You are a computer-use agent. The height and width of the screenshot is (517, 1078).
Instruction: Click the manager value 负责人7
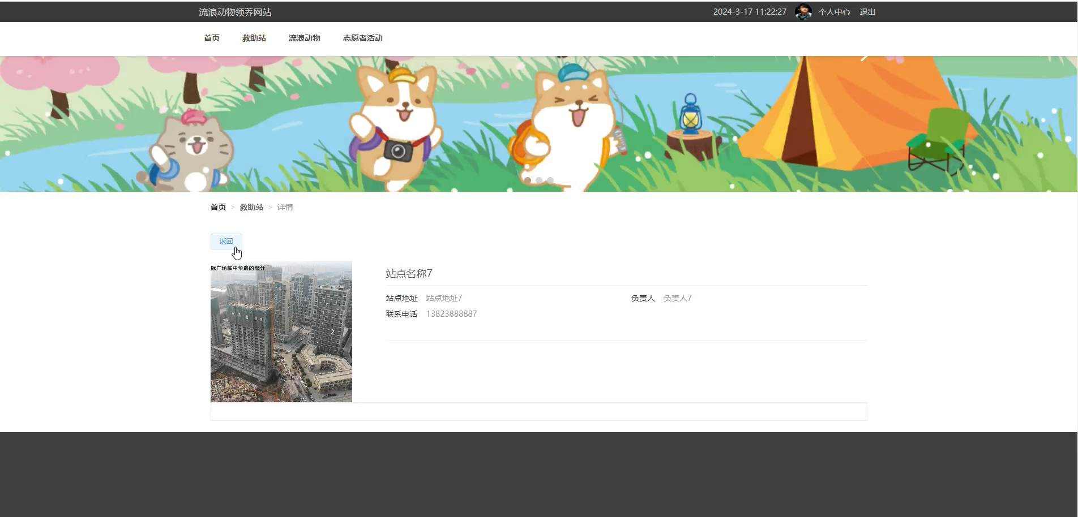678,298
